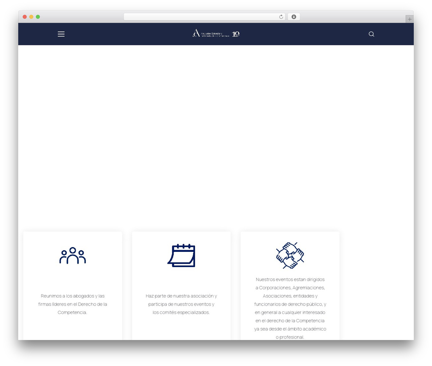Select text 'Reunimos a los abogados y las'
This screenshot has width=432, height=366.
pyautogui.click(x=73, y=296)
